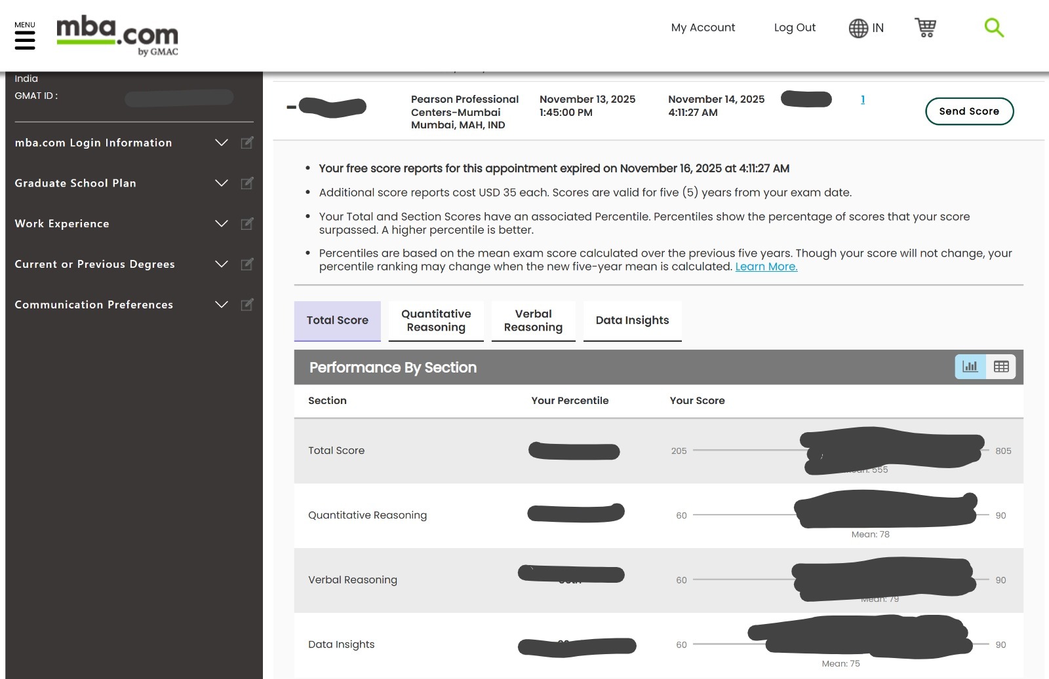
Task: Expand mba.com Login Information section
Action: click(222, 143)
